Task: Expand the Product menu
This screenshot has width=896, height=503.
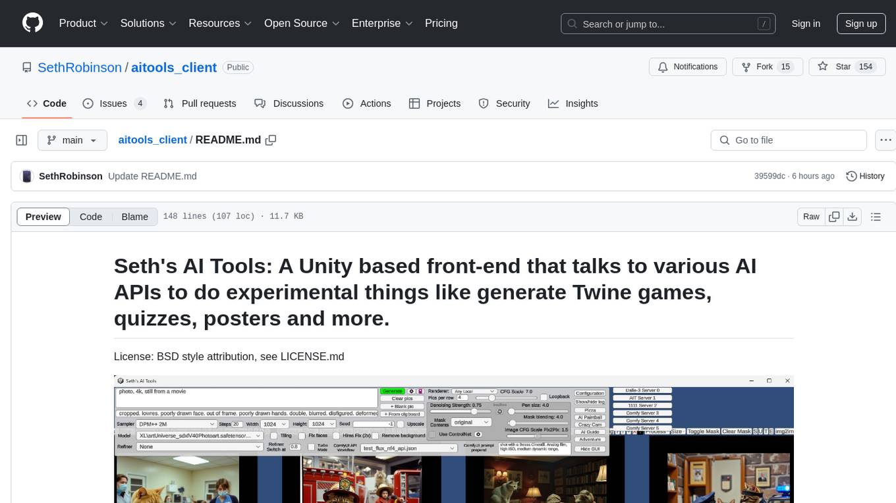Action: pos(84,23)
